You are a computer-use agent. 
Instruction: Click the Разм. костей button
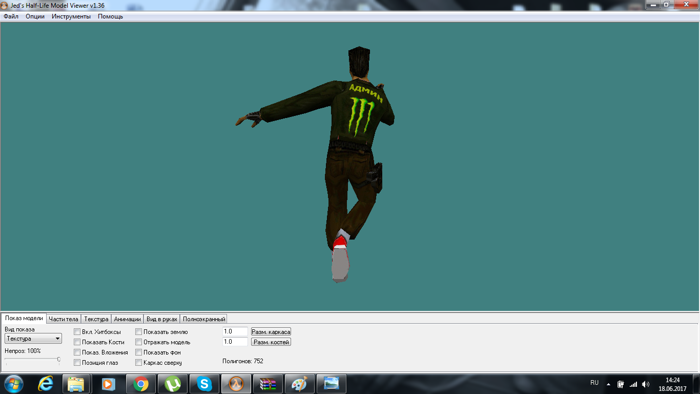tap(271, 342)
